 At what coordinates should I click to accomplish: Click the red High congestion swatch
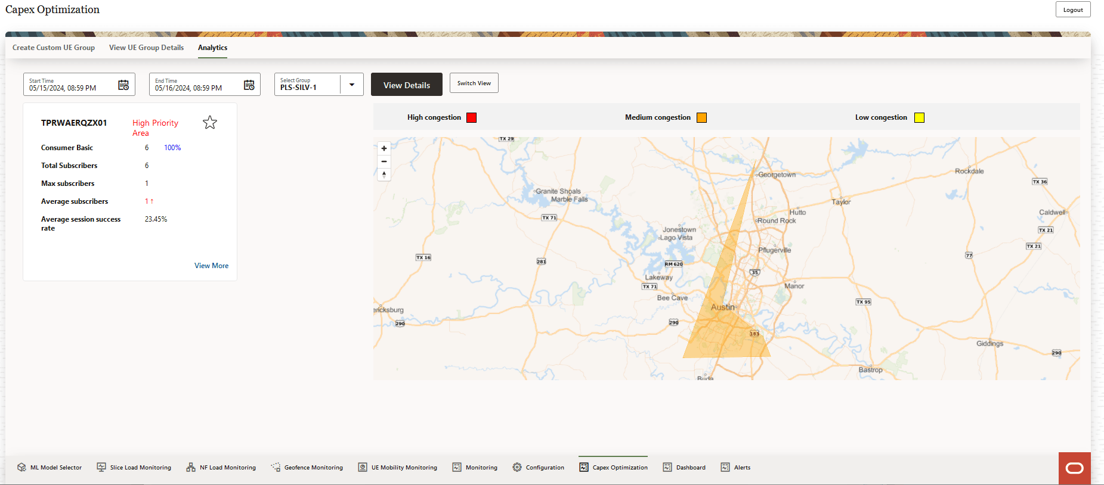pos(471,117)
